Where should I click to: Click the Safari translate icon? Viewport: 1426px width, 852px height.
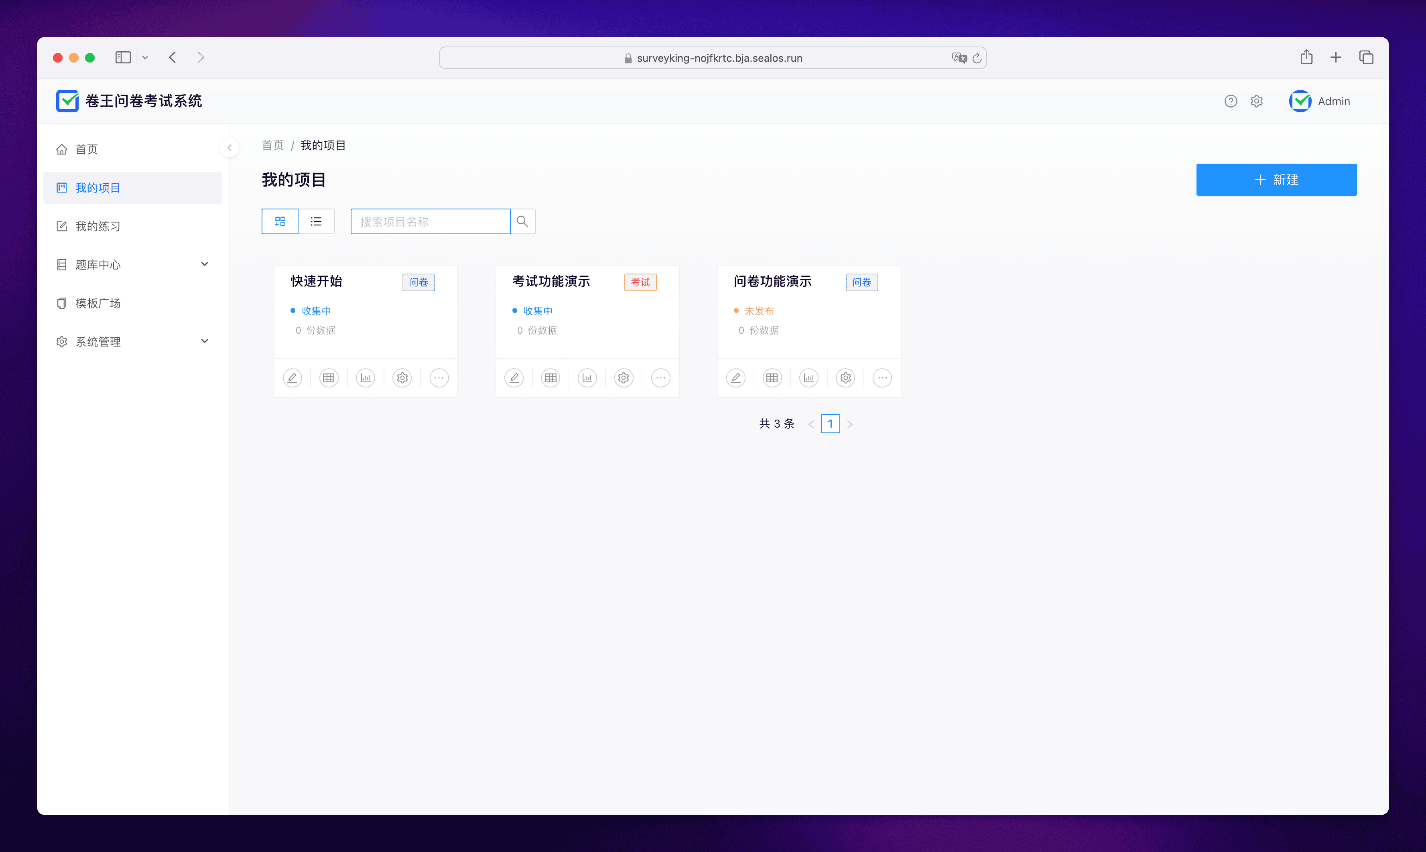[x=959, y=58]
